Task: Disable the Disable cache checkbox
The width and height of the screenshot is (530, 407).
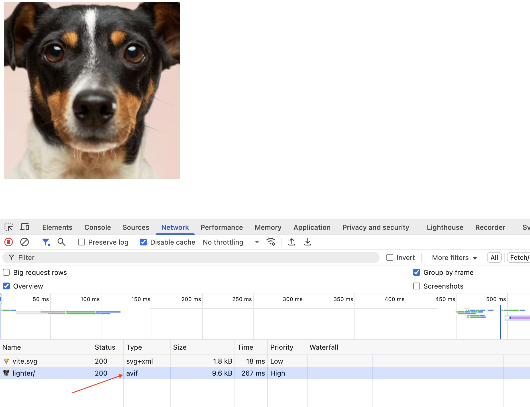Action: click(143, 242)
